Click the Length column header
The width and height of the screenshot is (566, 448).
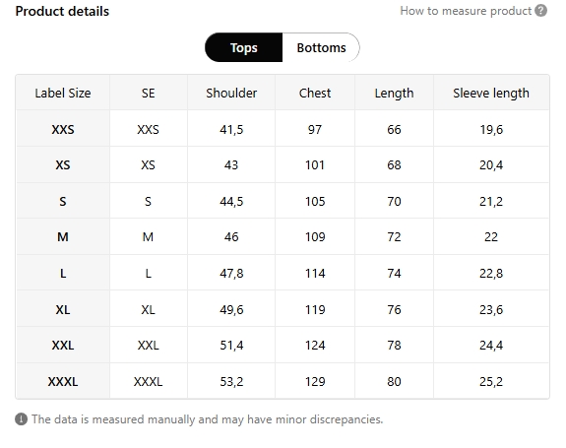[x=394, y=94]
